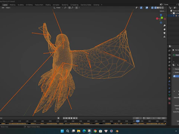This screenshot has height=134, width=179.
Task: Open the pivot point dropdown
Action: 66,8
